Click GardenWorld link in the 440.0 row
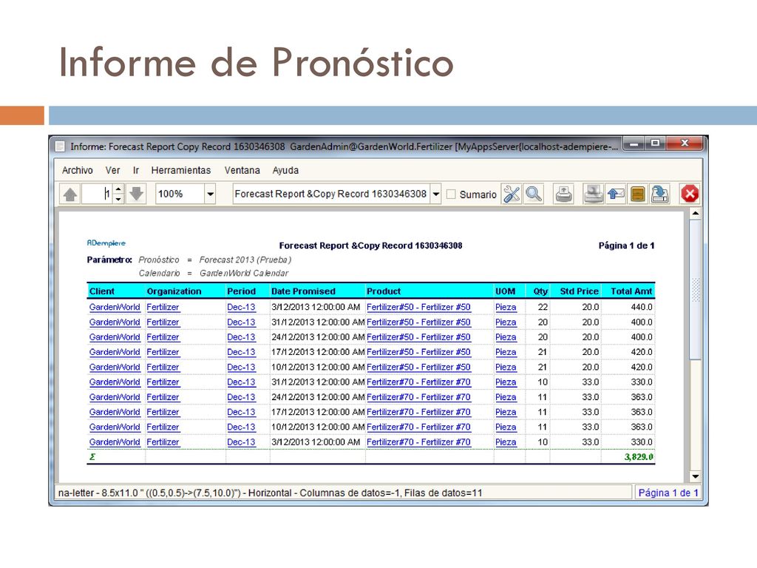 point(115,307)
